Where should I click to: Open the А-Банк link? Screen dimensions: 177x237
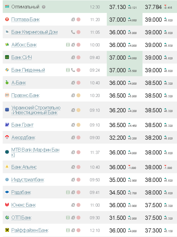coord(19,83)
